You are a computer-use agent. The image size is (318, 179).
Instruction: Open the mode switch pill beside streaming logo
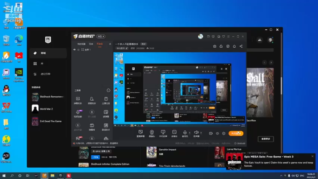point(101,36)
